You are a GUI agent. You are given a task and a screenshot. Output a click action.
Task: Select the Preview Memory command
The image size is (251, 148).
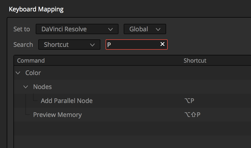tap(57, 115)
